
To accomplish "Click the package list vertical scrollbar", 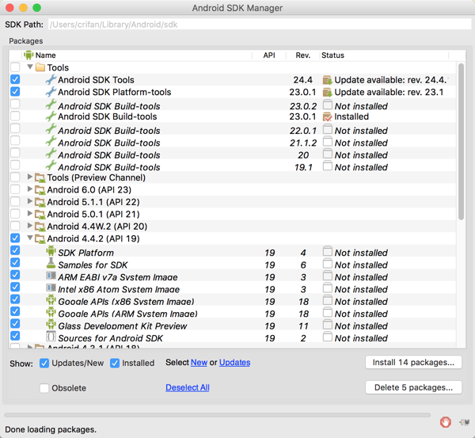I will 461,135.
